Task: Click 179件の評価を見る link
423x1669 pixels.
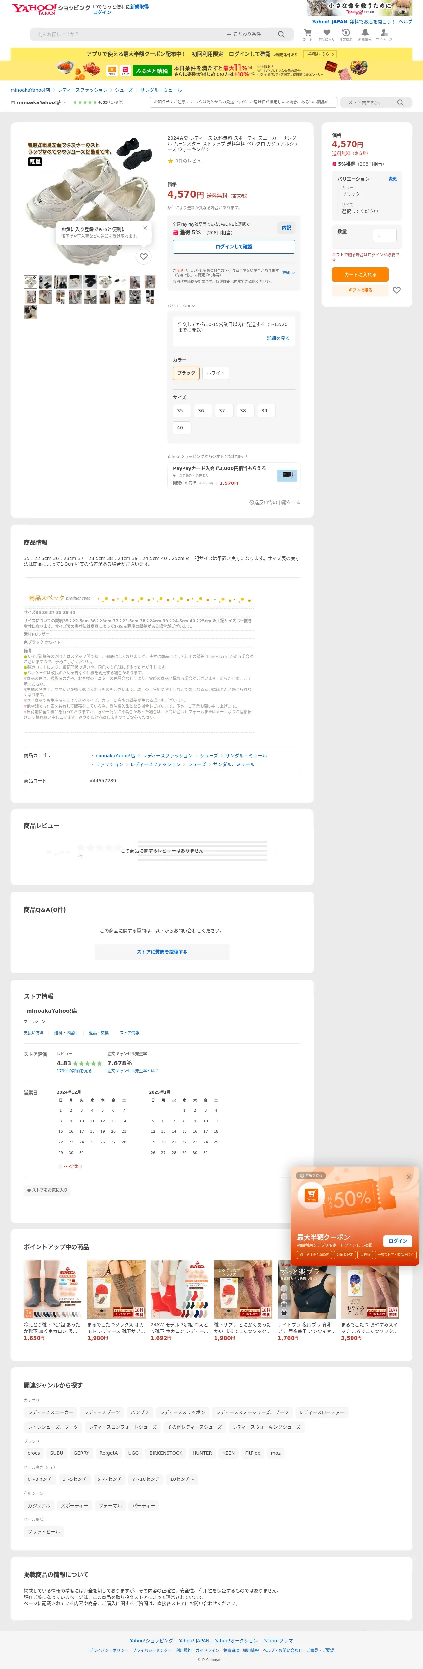Action: point(74,1071)
